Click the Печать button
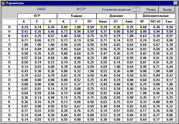The width and height of the screenshot is (179, 124). [151, 10]
